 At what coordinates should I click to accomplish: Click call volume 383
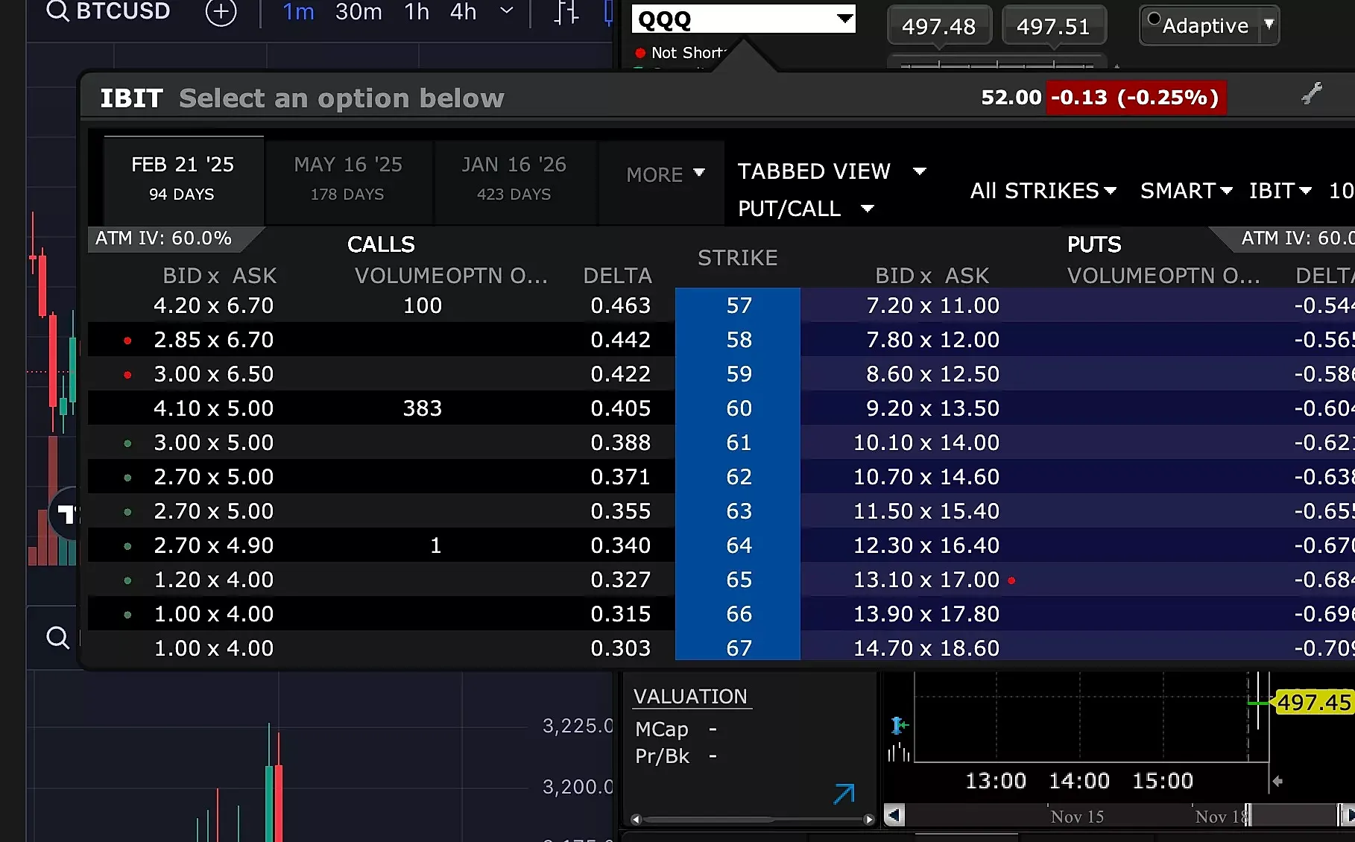tap(423, 408)
